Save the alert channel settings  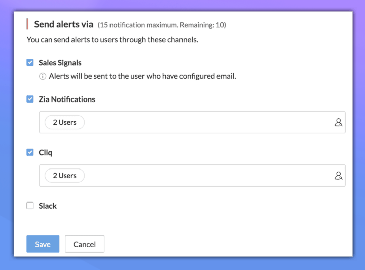(43, 244)
